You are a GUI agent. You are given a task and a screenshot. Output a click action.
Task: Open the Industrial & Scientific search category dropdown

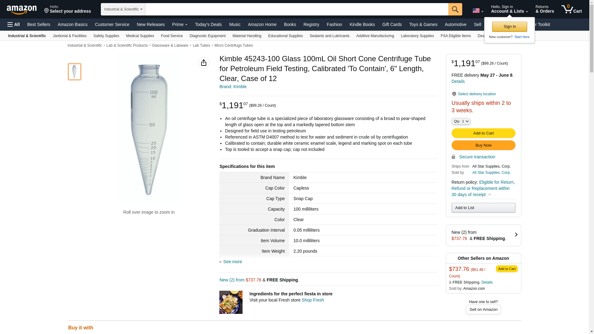click(x=123, y=9)
